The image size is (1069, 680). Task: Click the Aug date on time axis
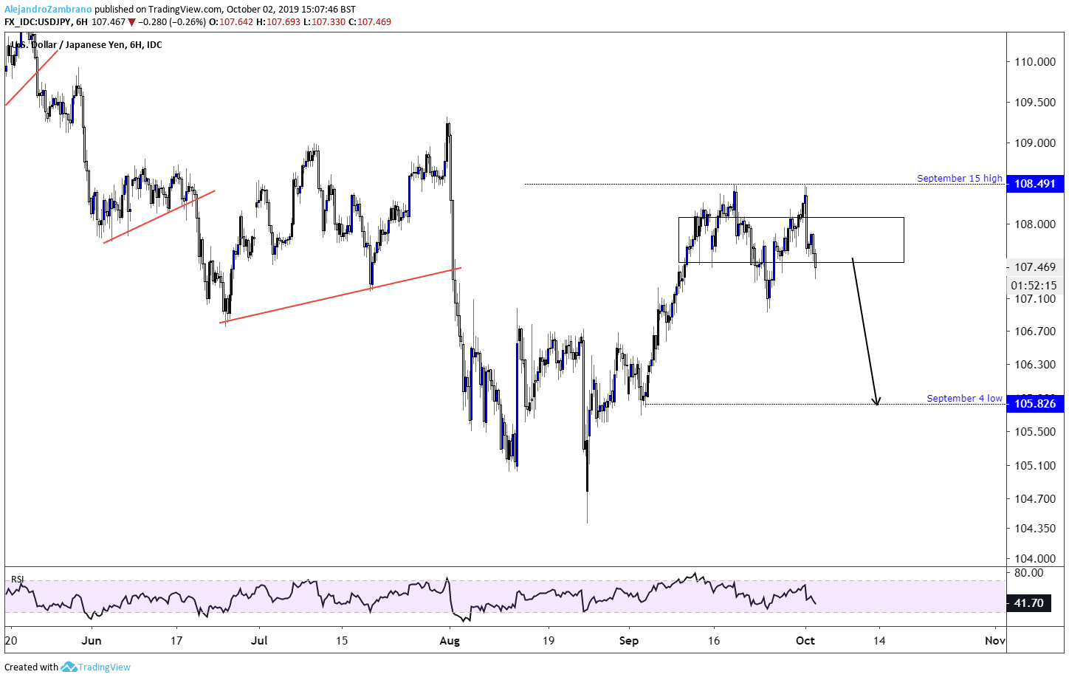(450, 640)
